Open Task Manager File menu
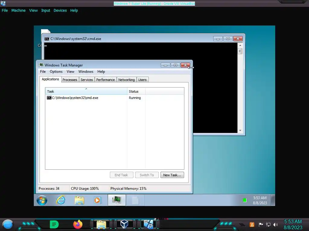The height and width of the screenshot is (231, 309). (43, 72)
